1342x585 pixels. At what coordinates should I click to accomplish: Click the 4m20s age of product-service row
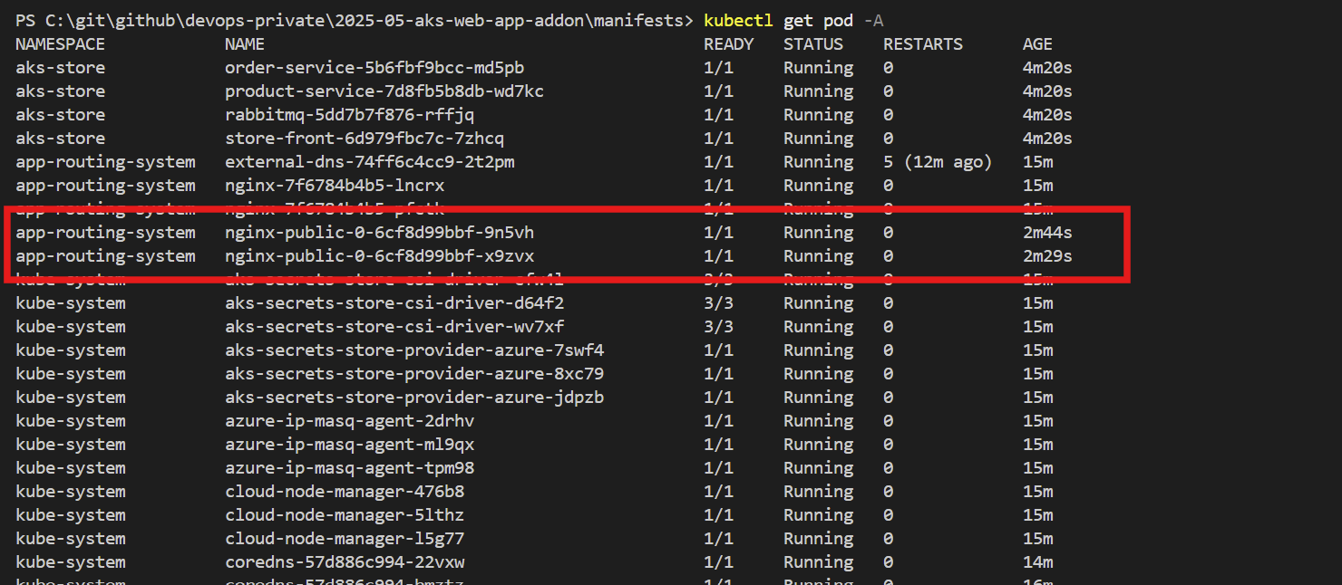pos(1047,91)
